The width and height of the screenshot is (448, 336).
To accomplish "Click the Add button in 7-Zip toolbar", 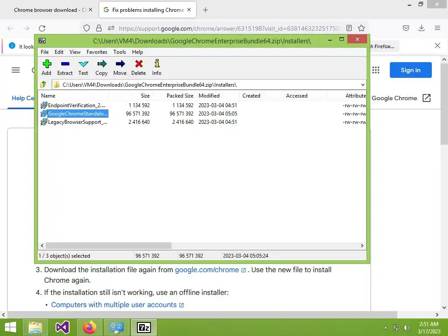I will [46, 67].
